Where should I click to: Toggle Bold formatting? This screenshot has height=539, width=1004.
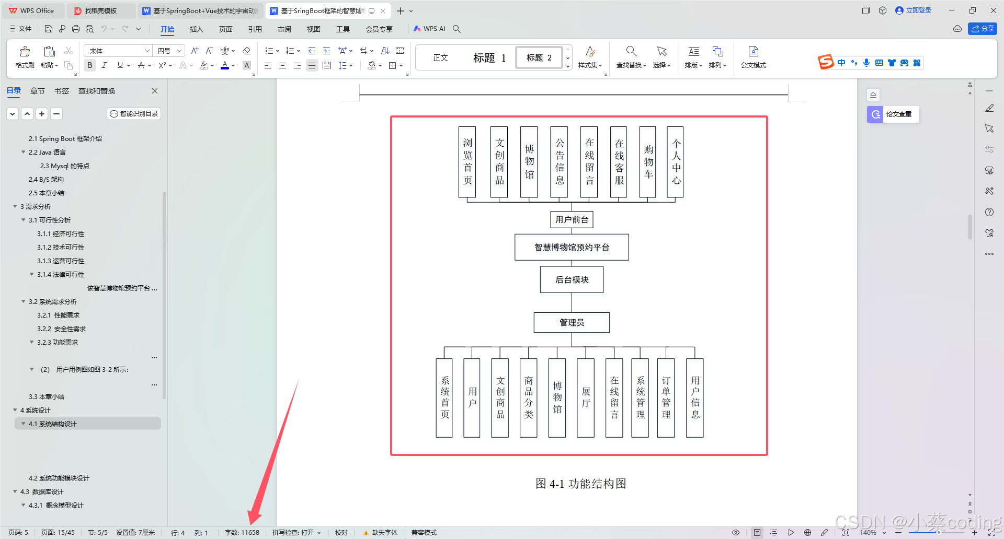(x=90, y=65)
